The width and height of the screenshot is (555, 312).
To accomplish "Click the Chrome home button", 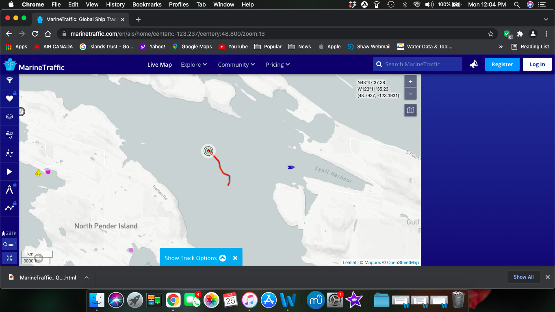I will [x=48, y=34].
